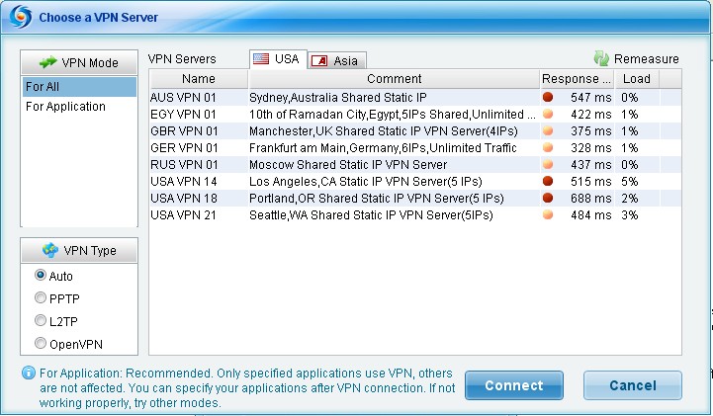
Task: Click the orange status dot for USA VPN 21
Action: click(548, 214)
